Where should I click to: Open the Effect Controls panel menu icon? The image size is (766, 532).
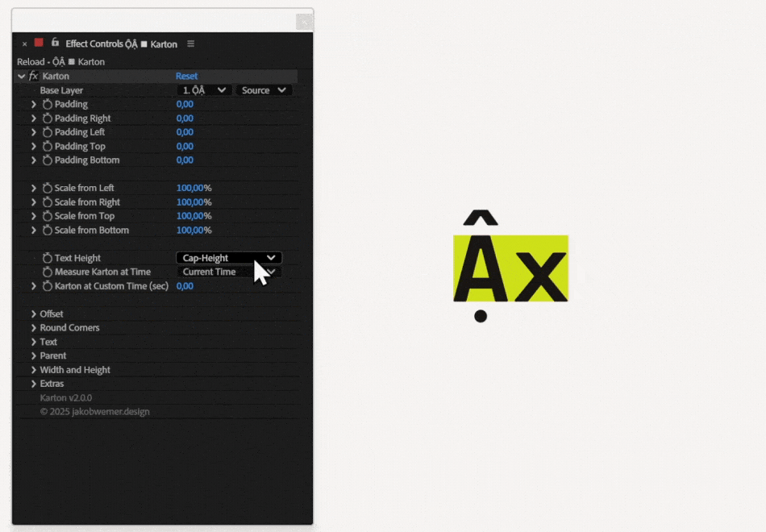click(x=191, y=44)
